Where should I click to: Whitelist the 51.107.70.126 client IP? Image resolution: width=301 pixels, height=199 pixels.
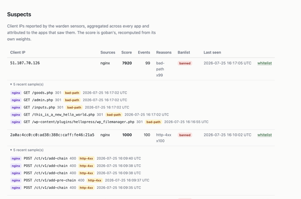coord(265,63)
